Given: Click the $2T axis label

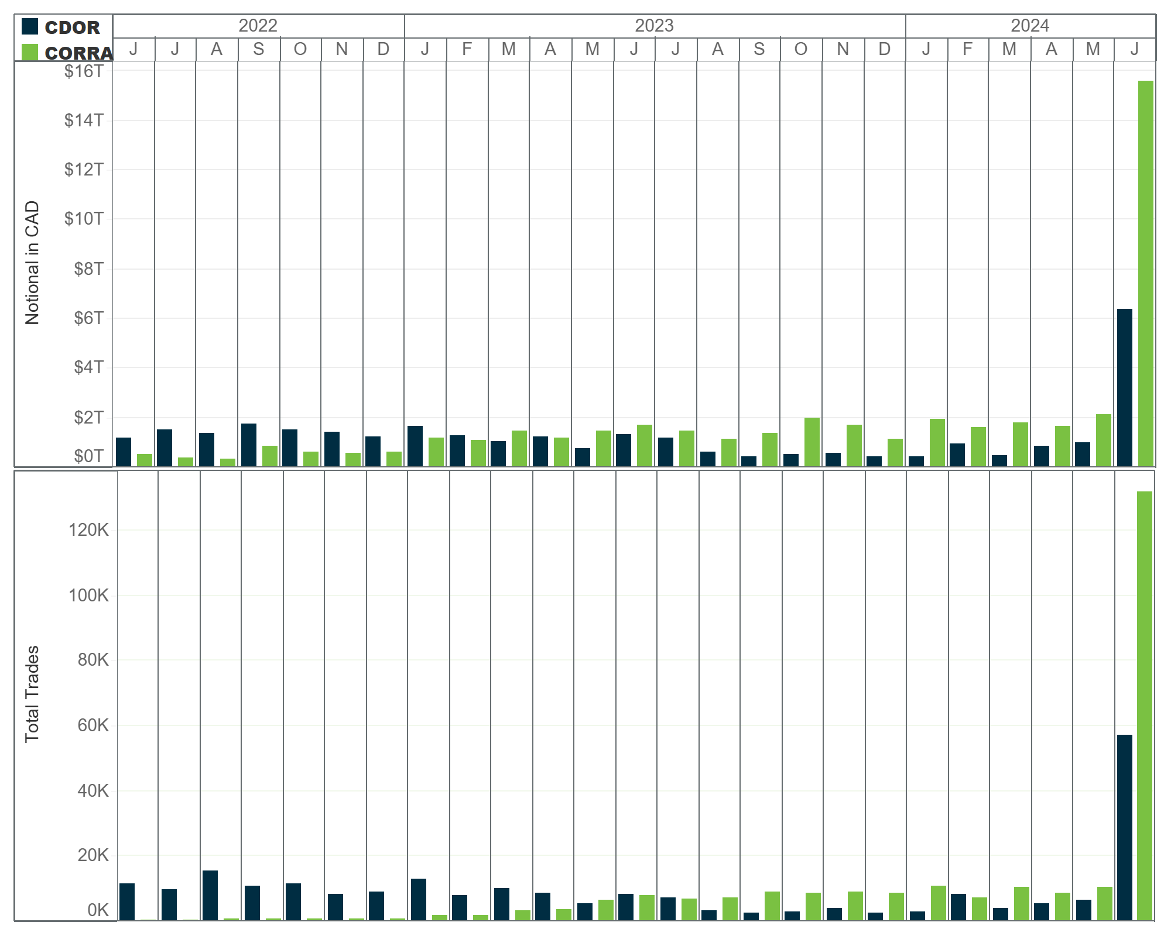Looking at the screenshot, I should [x=88, y=417].
